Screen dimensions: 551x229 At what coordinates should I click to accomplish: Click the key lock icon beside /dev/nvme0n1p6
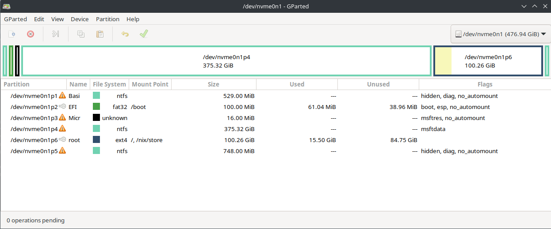tap(62, 139)
